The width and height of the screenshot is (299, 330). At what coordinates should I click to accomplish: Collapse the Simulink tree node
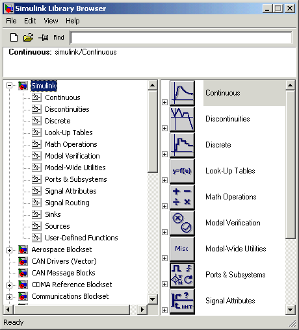click(9, 86)
